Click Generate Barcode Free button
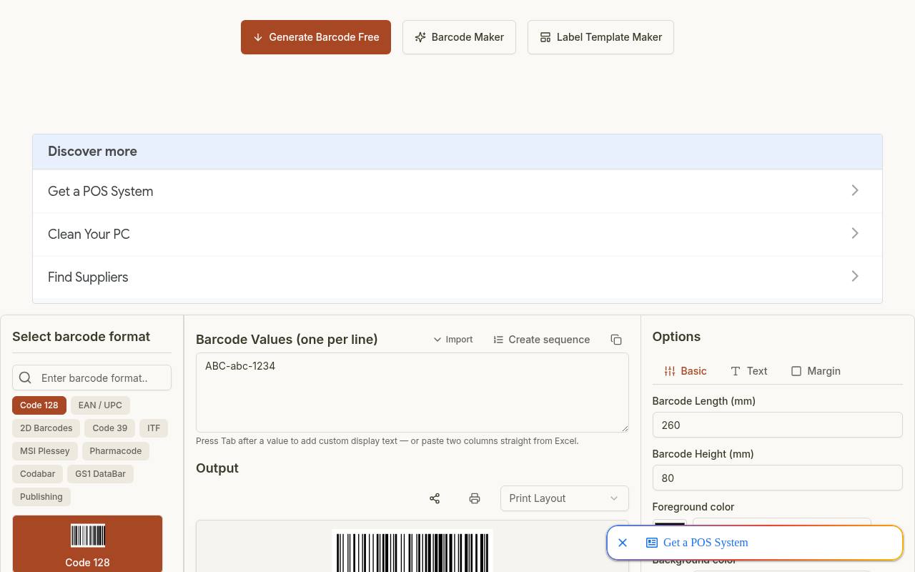Viewport: 915px width, 572px height. point(316,37)
